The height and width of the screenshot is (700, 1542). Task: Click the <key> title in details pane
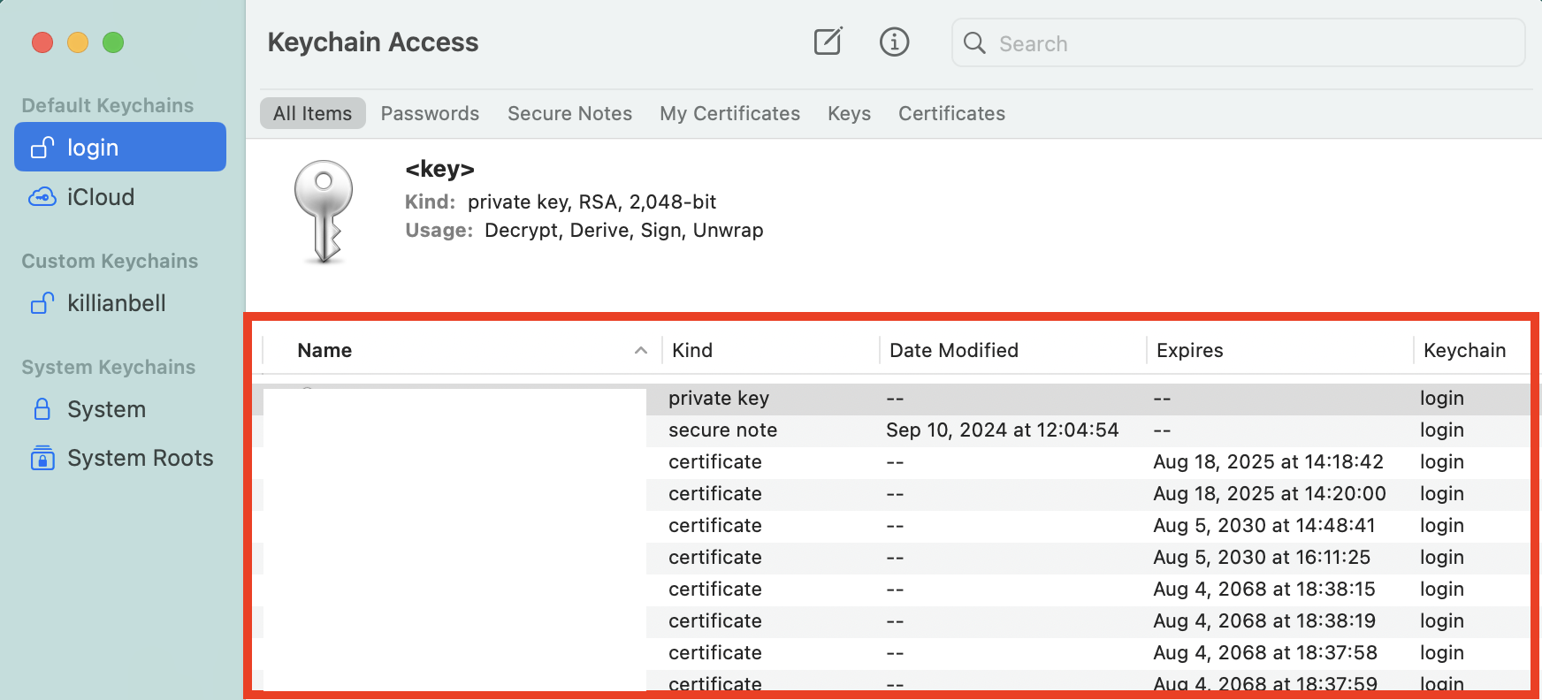pos(439,169)
